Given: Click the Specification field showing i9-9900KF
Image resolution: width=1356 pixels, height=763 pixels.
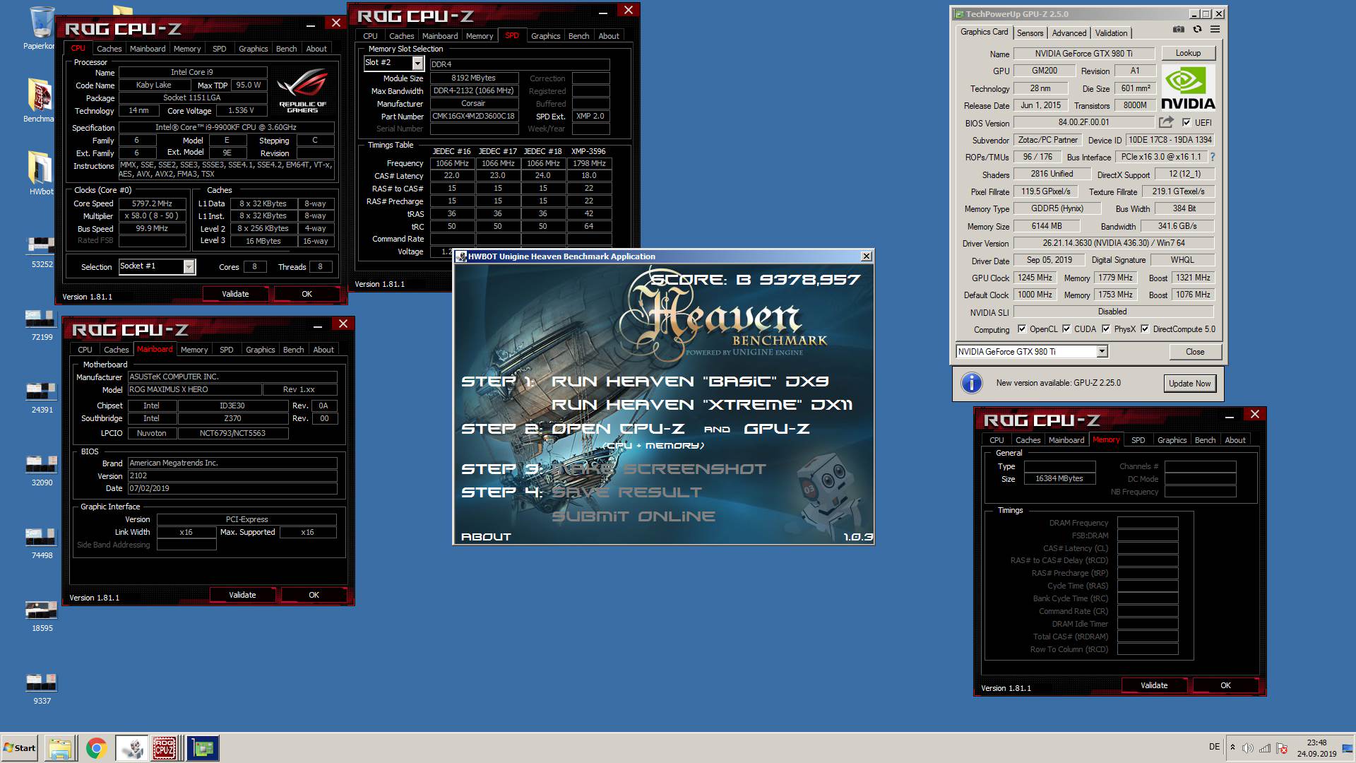Looking at the screenshot, I should click(x=226, y=128).
